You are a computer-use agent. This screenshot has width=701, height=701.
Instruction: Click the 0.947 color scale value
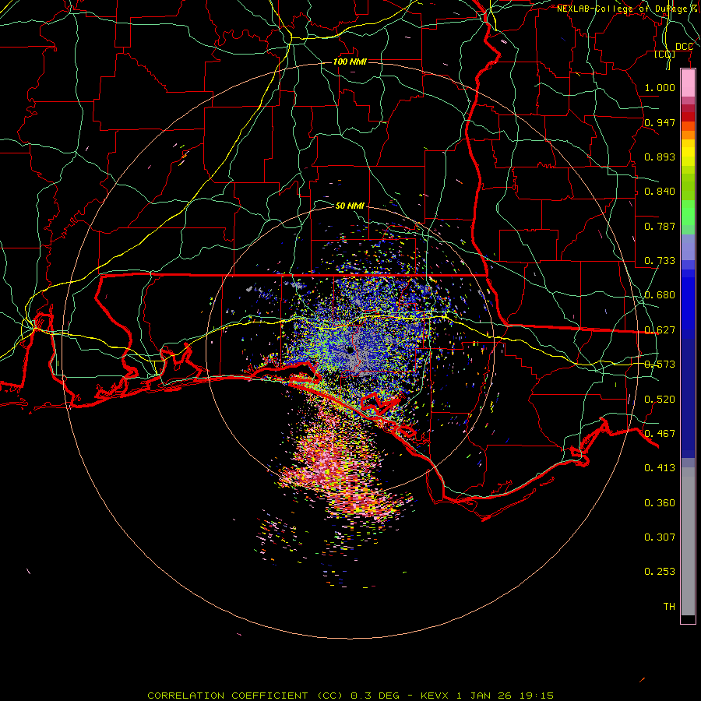pos(660,122)
